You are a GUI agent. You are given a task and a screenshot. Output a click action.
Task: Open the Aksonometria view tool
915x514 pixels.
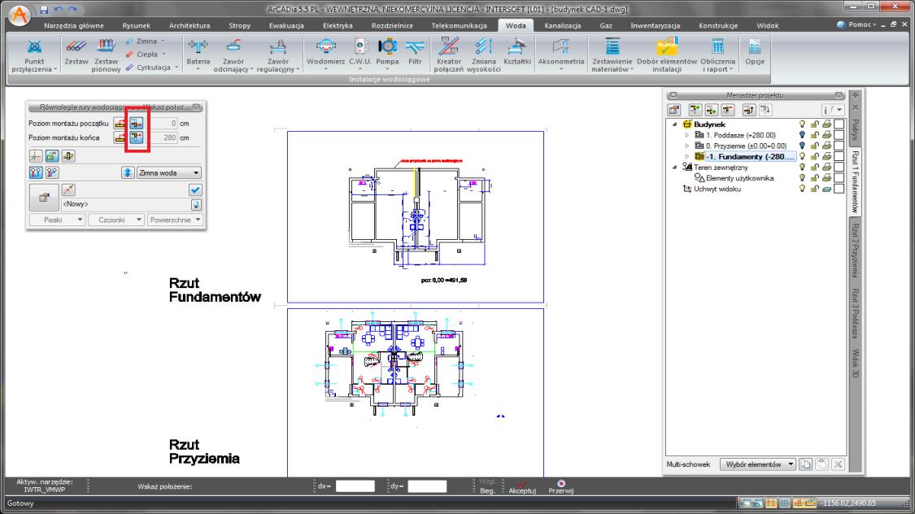[560, 55]
